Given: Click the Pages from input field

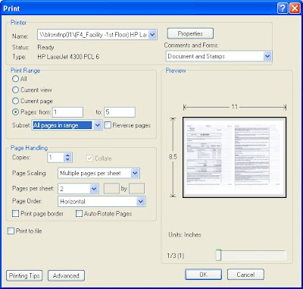Looking at the screenshot, I should (x=67, y=112).
